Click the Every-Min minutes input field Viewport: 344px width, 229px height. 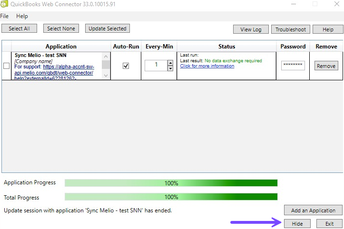click(156, 66)
